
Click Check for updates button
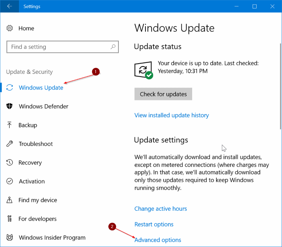(x=163, y=94)
